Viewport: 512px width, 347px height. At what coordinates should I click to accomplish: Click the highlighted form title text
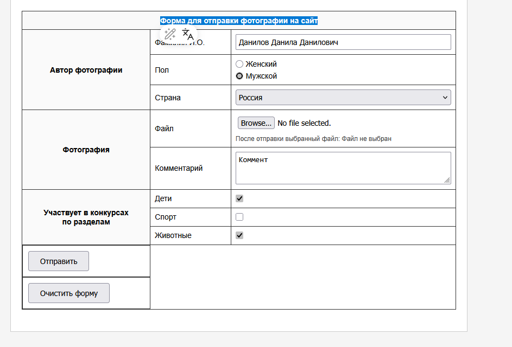pyautogui.click(x=239, y=21)
